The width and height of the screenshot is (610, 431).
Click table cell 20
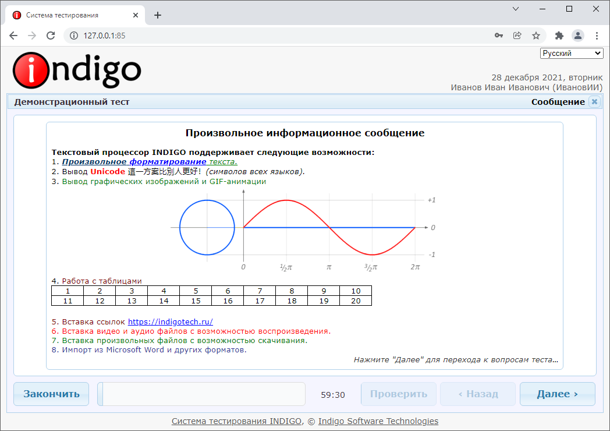click(x=356, y=301)
